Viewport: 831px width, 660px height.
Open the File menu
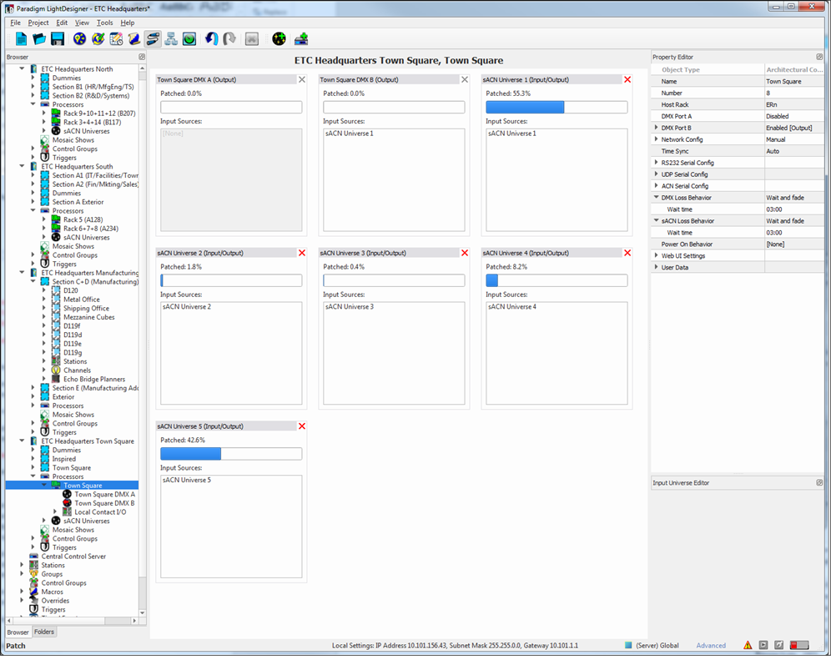coord(15,23)
